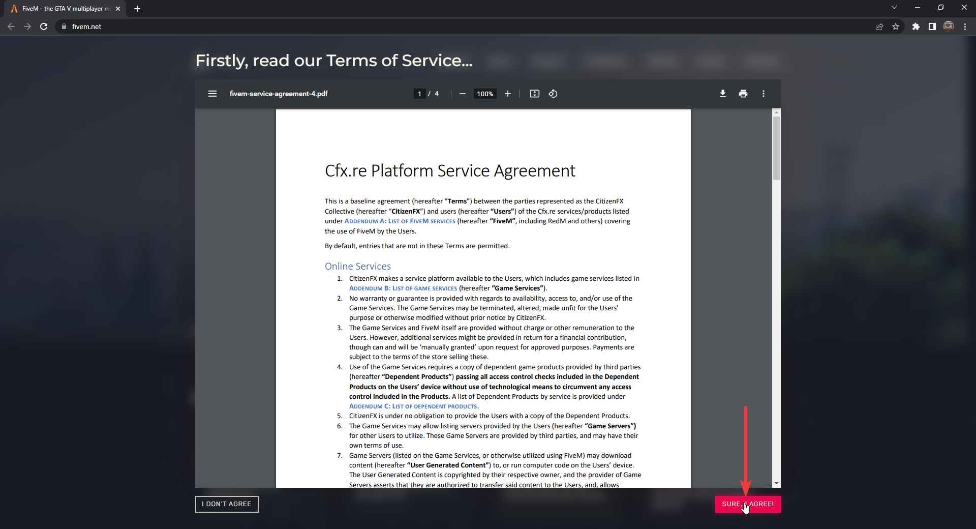Toggle the Chrome side panel
Viewport: 976px width, 529px height.
click(x=932, y=26)
